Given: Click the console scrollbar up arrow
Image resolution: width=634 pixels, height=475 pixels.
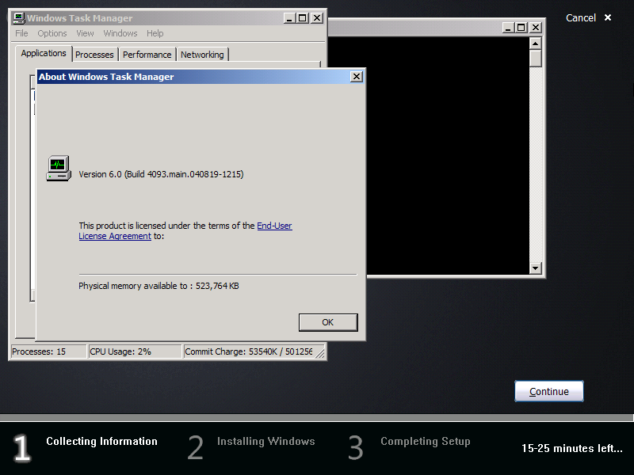Looking at the screenshot, I should pos(536,44).
